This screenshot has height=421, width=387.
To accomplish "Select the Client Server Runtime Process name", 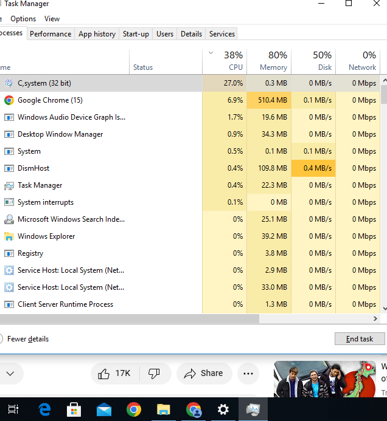I will 65,304.
